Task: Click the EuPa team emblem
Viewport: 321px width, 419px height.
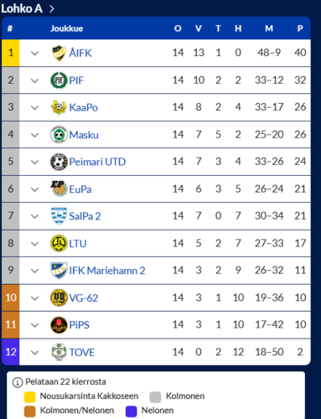Action: click(x=59, y=189)
